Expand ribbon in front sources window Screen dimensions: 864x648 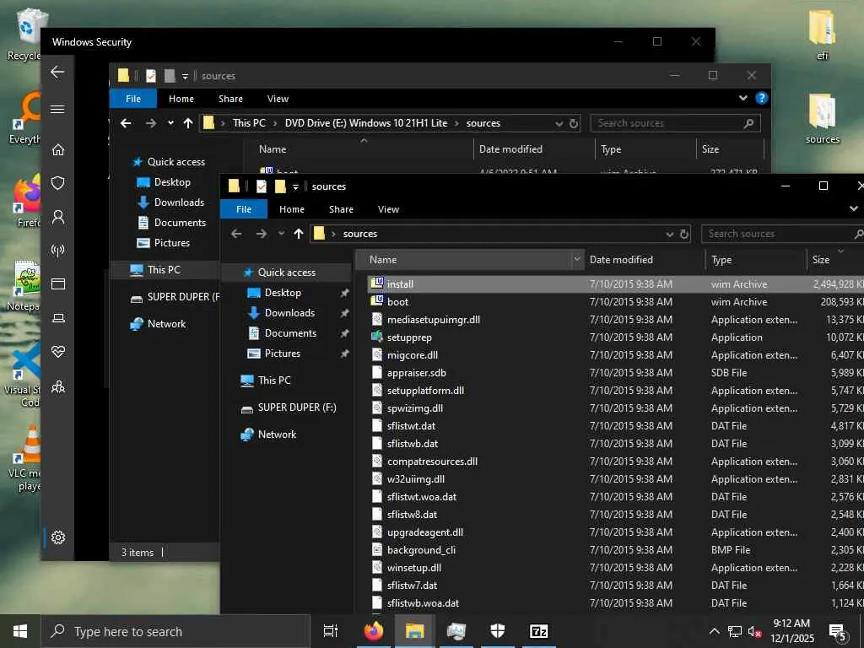tap(854, 208)
